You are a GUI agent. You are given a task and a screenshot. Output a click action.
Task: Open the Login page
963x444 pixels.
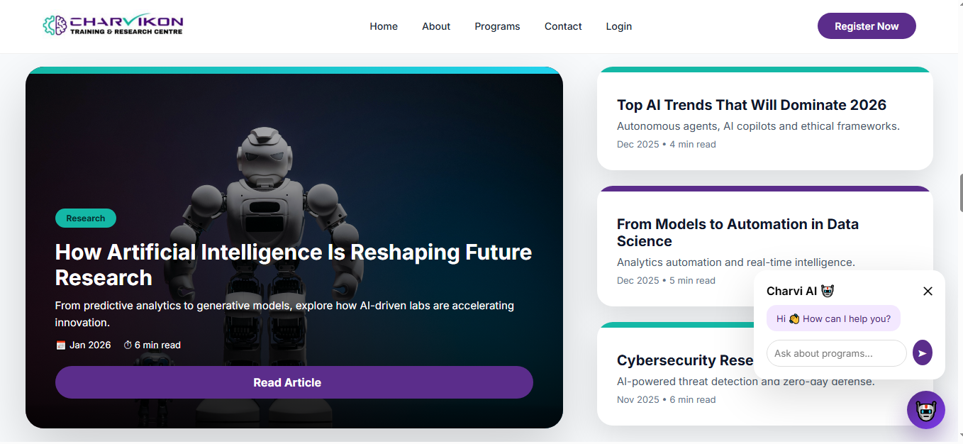click(618, 26)
